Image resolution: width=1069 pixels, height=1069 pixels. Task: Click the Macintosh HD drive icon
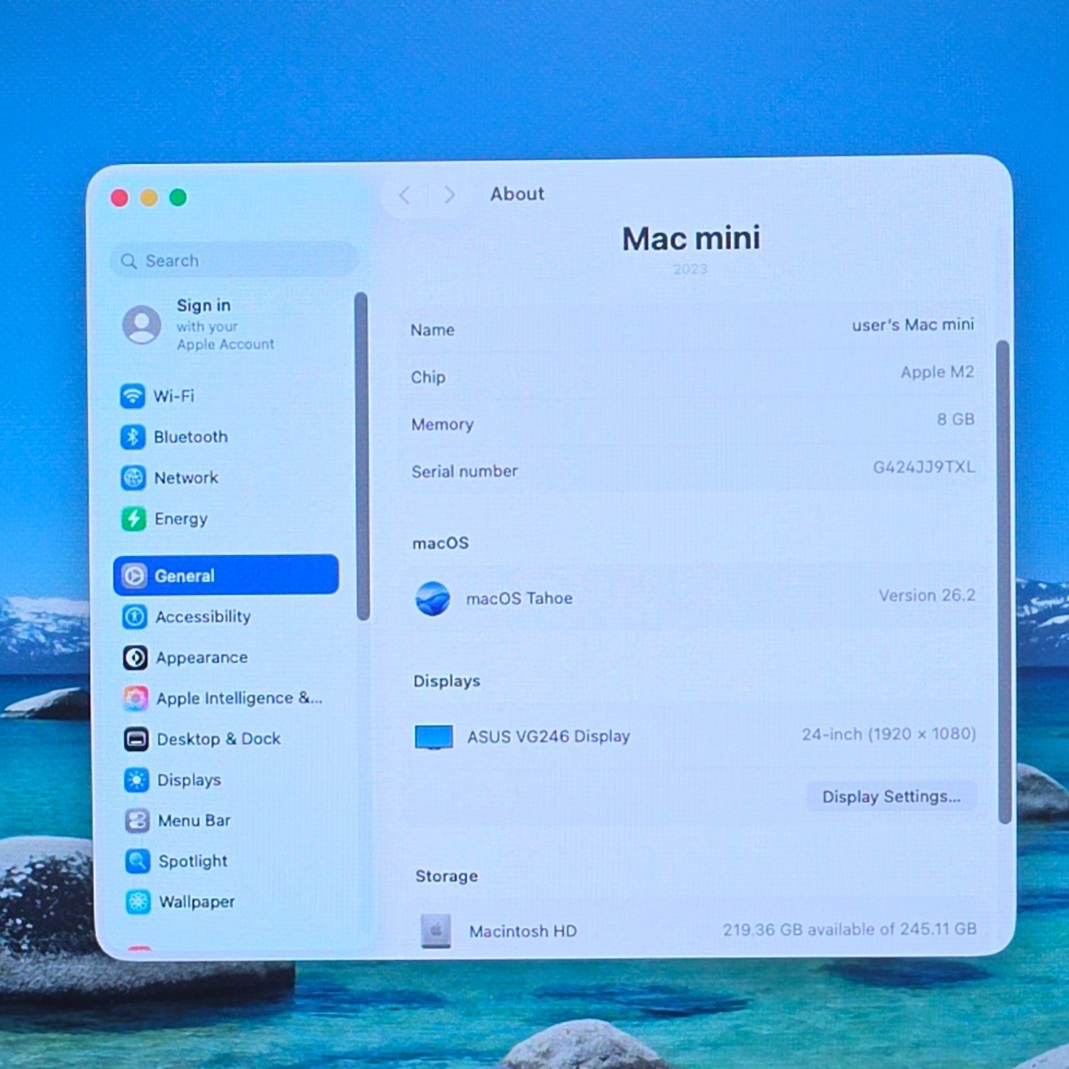click(x=436, y=931)
